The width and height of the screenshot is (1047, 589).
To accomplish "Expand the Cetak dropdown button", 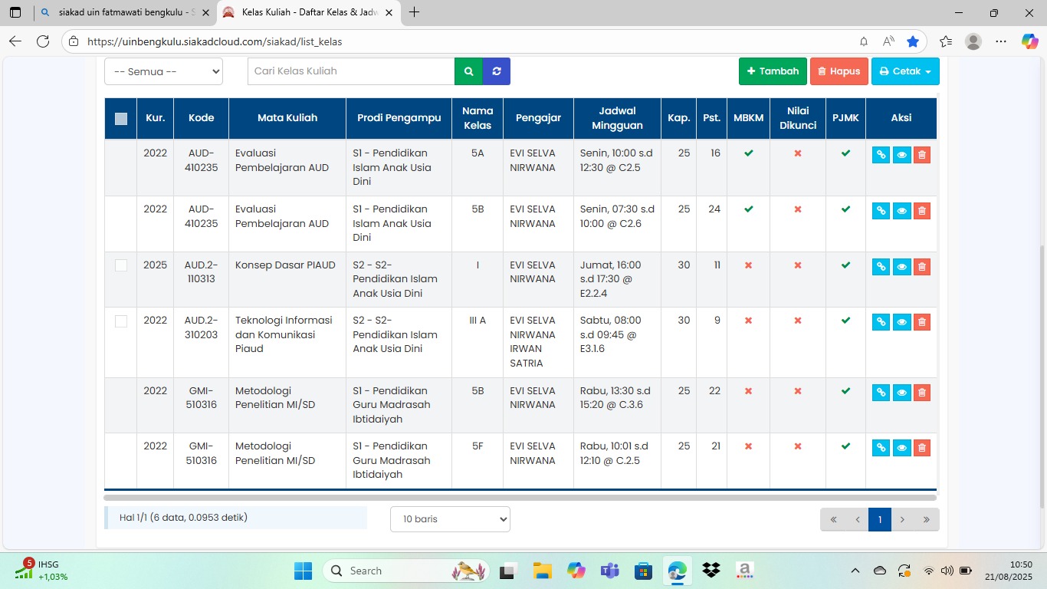I will pyautogui.click(x=904, y=71).
